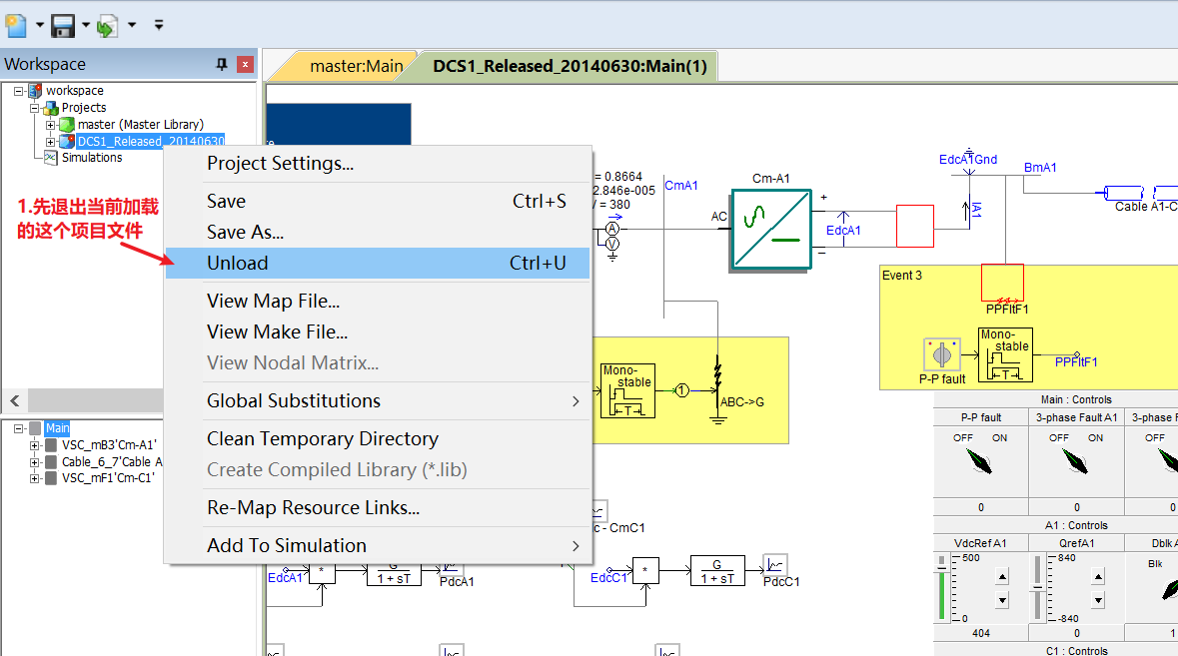Viewport: 1178px width, 656px height.
Task: Click the save disk toolbar icon
Action: pyautogui.click(x=62, y=26)
